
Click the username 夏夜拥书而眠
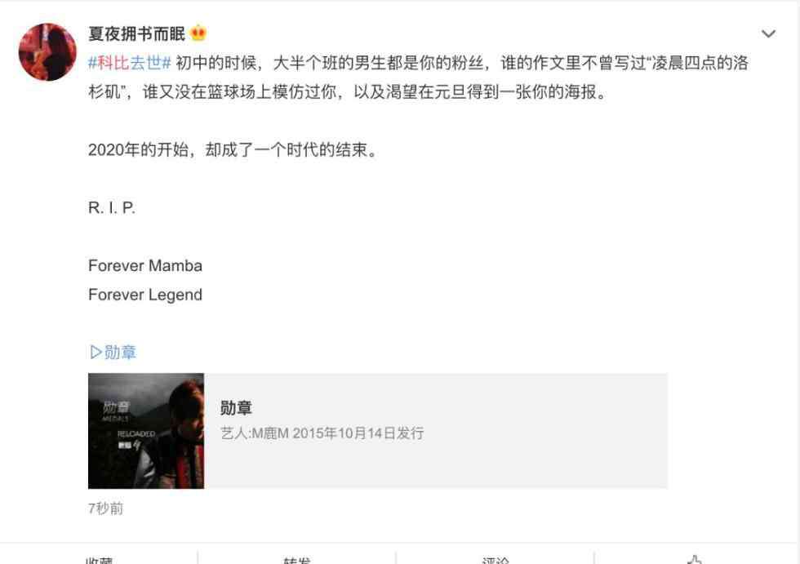click(136, 33)
